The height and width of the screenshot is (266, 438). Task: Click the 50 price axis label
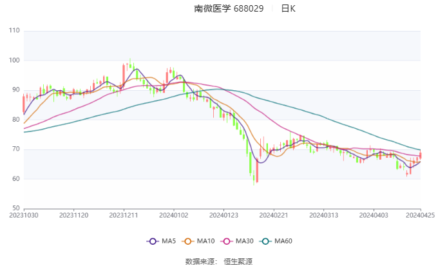point(16,208)
